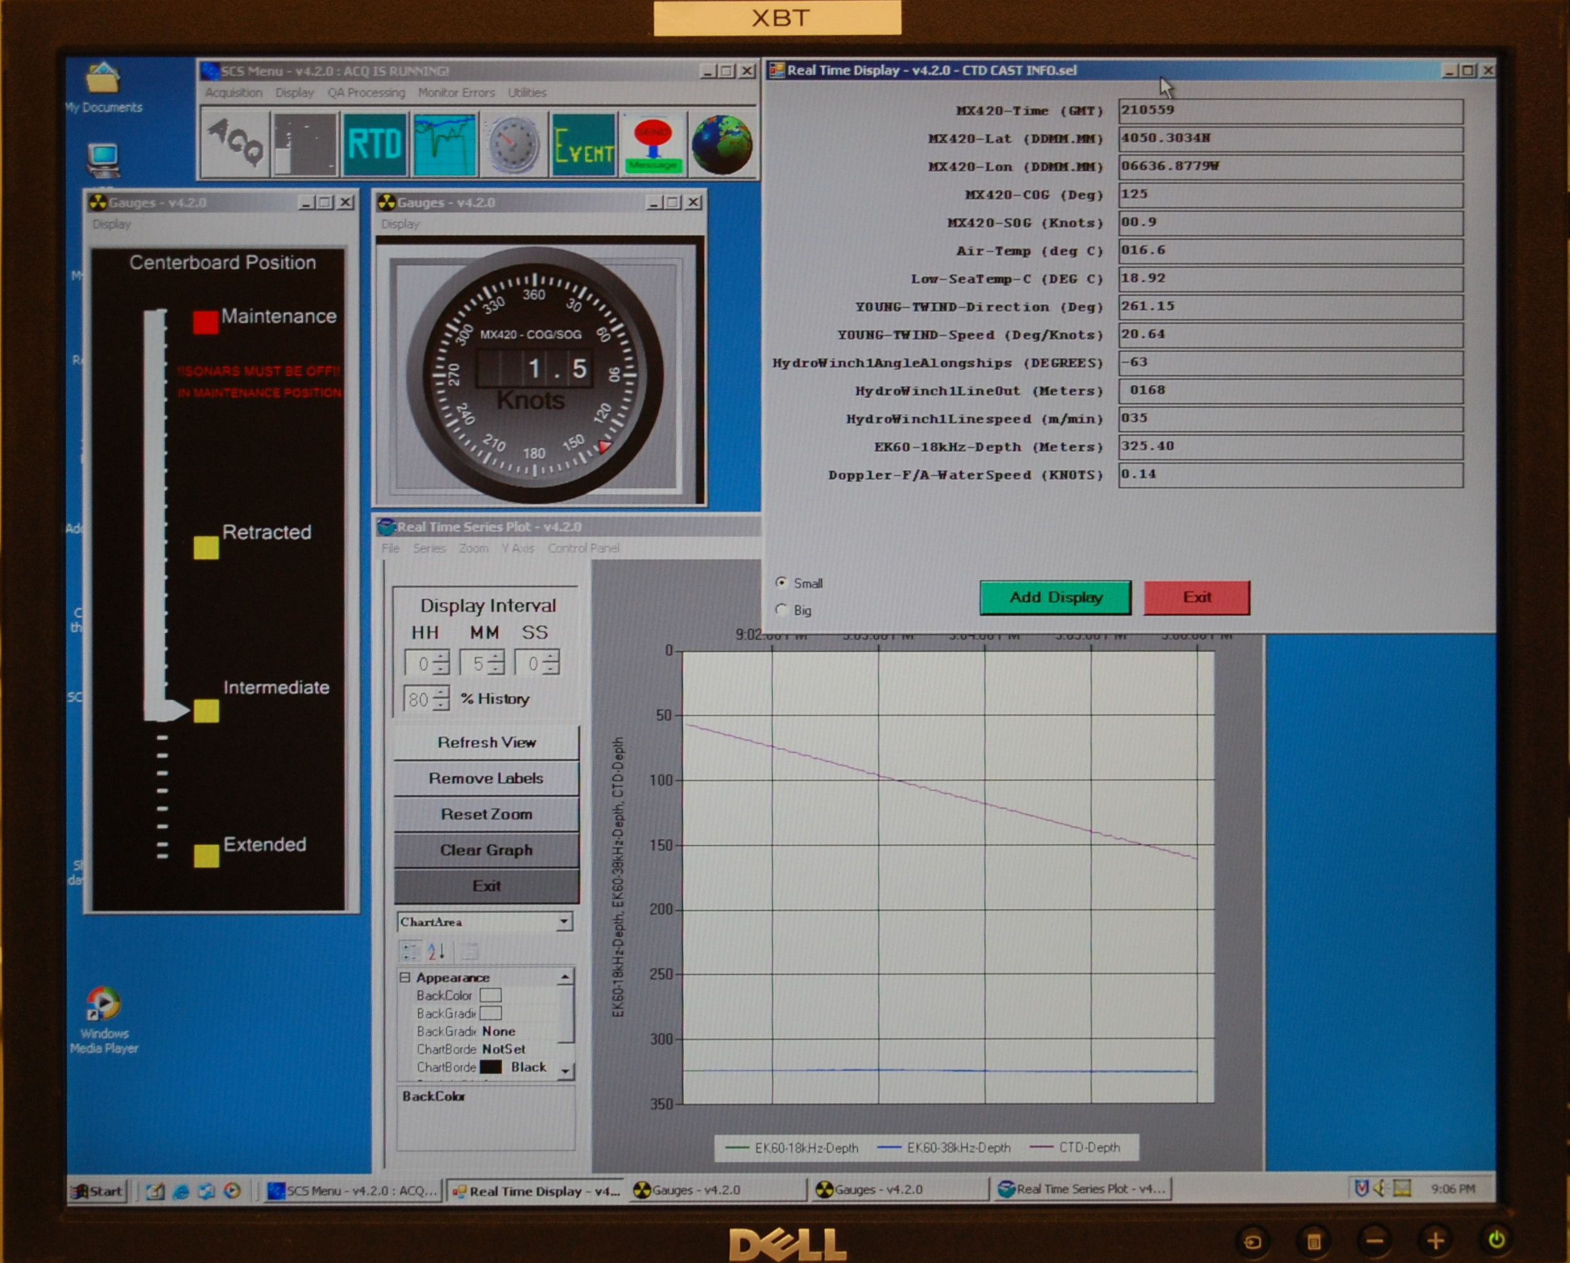The height and width of the screenshot is (1263, 1570).
Task: Select the Small display size option
Action: click(781, 583)
